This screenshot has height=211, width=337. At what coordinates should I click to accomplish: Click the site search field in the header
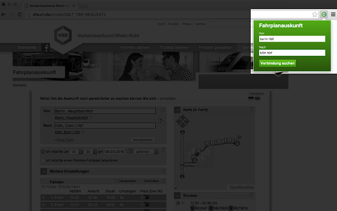230,24
